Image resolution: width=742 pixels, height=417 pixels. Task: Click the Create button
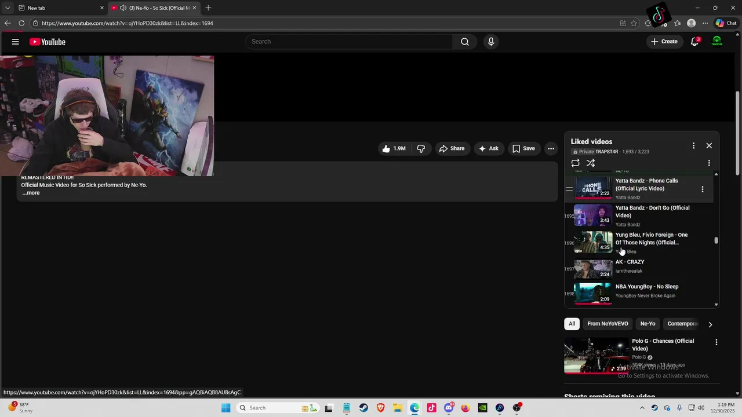click(x=664, y=42)
